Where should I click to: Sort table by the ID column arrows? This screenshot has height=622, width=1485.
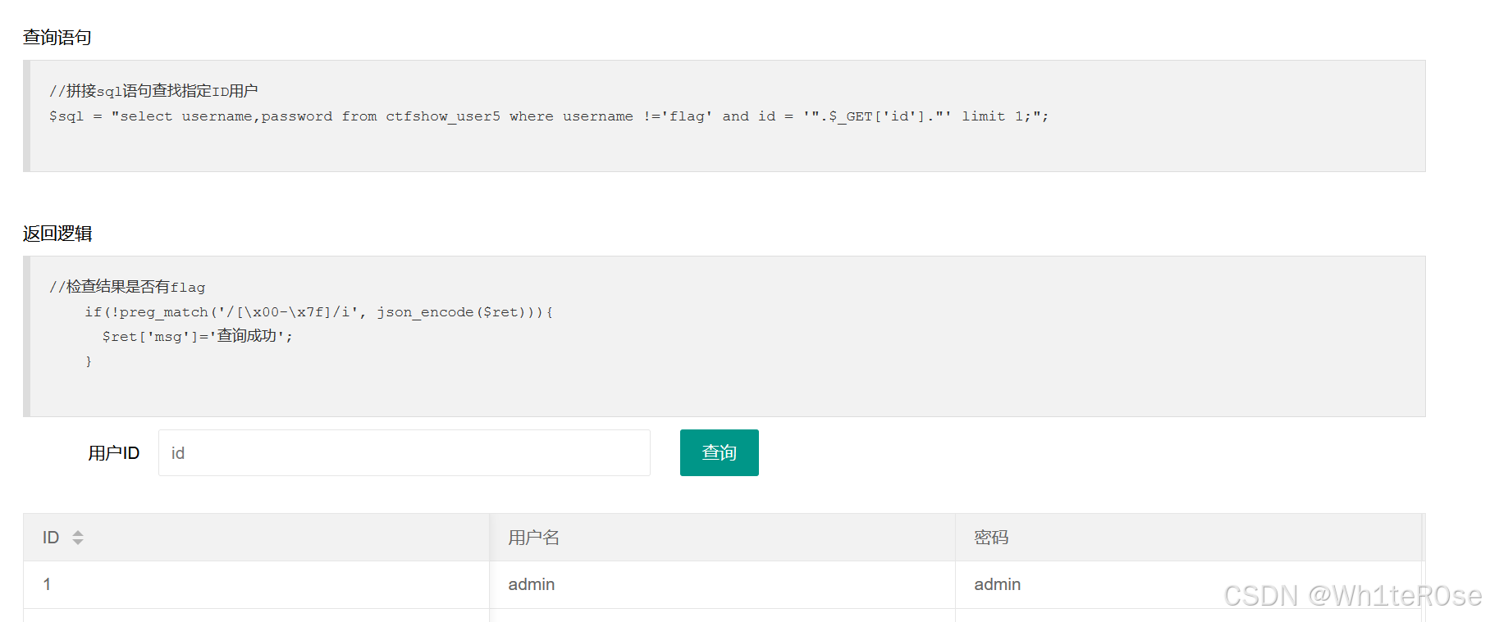[x=78, y=538]
